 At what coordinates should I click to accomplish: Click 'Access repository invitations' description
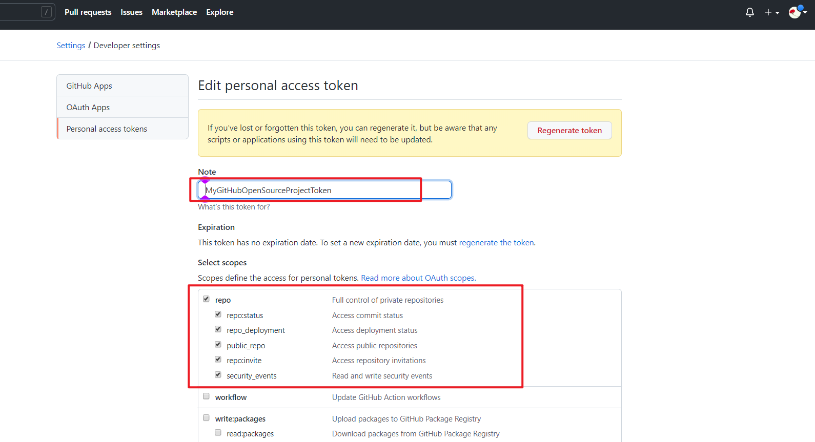pos(379,361)
